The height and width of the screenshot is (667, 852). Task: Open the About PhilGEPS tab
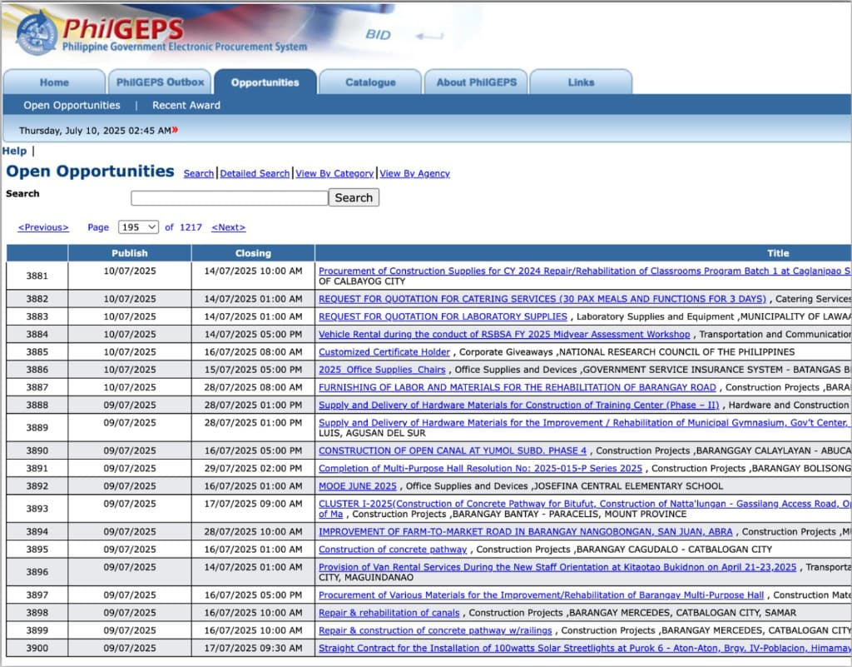[475, 82]
